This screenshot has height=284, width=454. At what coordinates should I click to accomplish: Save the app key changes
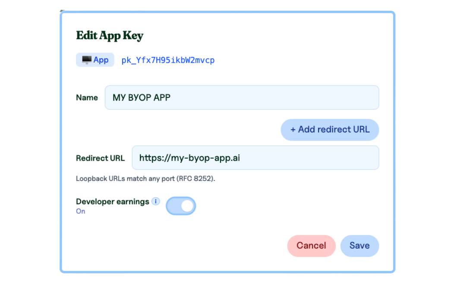coord(359,246)
